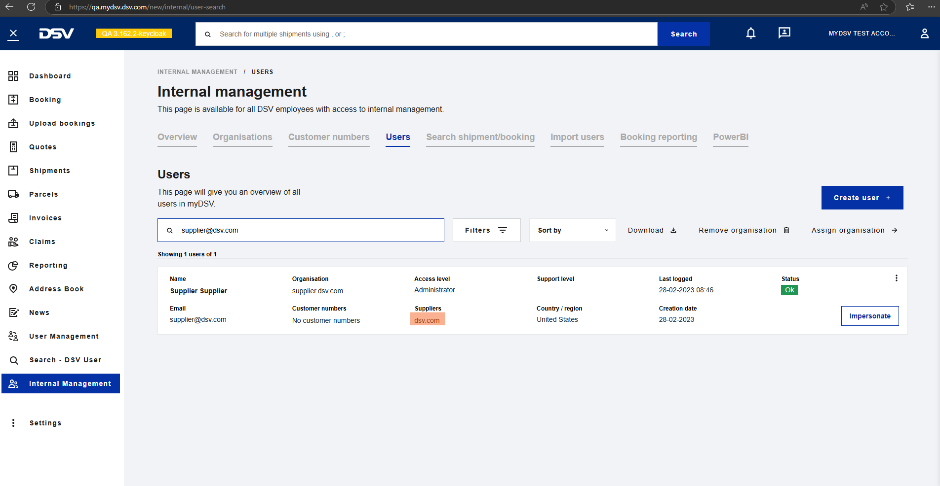
Task: Open Settings in the sidebar
Action: point(45,423)
